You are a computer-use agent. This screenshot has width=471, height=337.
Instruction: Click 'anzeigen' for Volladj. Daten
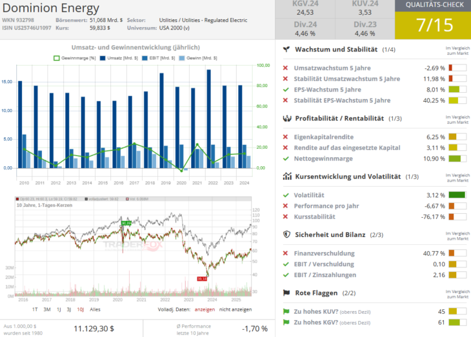coord(205,309)
